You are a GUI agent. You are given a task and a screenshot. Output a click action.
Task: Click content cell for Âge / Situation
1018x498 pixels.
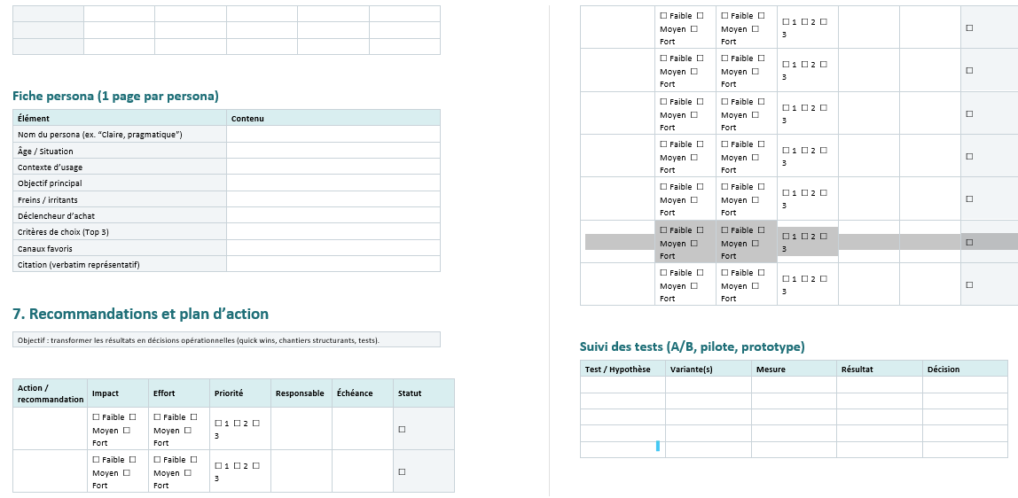click(x=333, y=152)
